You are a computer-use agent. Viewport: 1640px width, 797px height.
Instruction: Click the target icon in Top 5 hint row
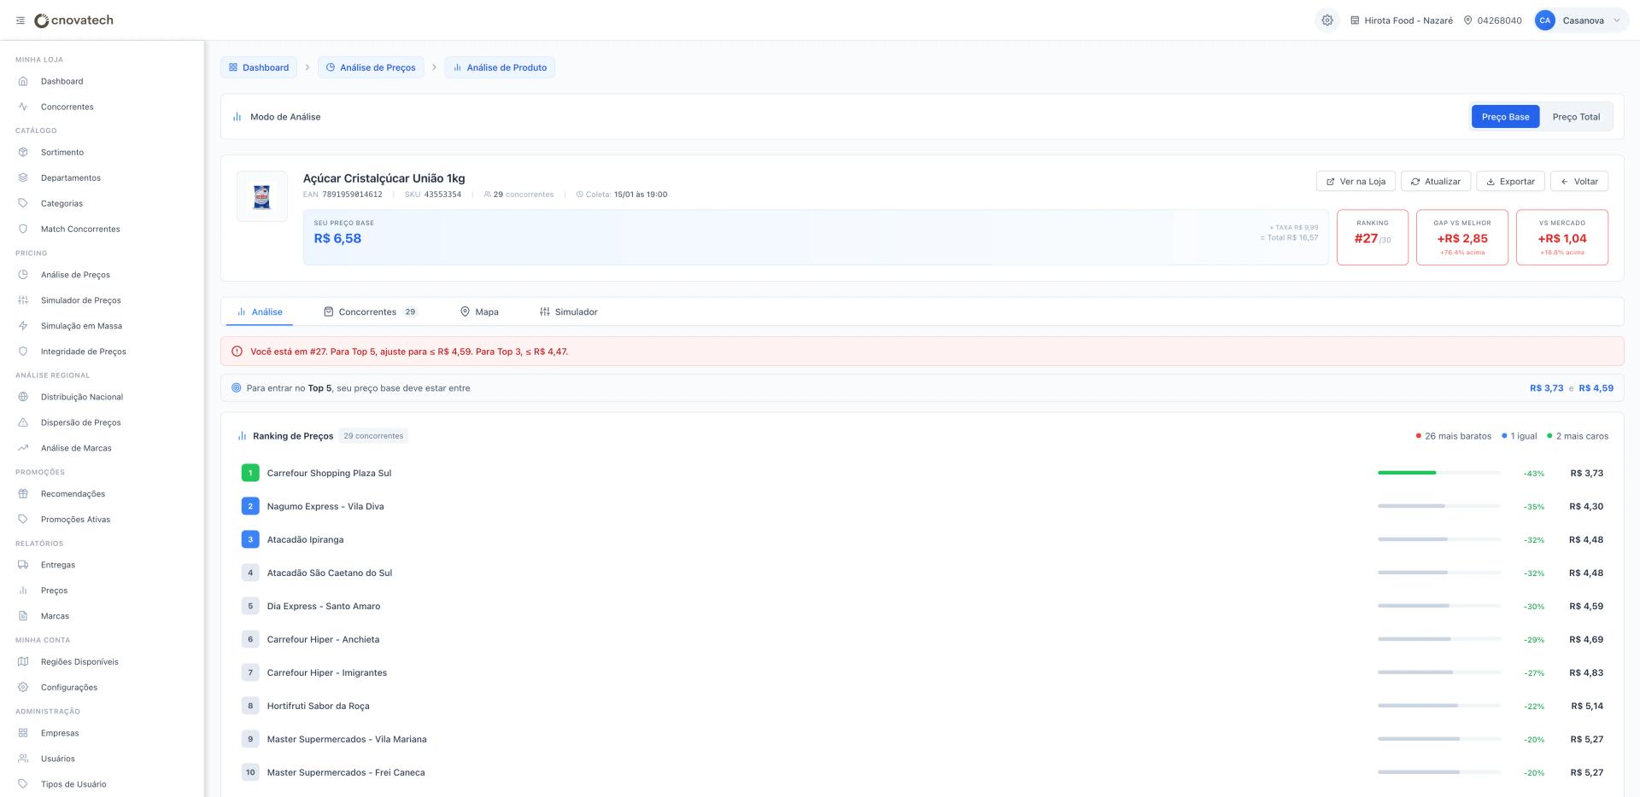pyautogui.click(x=237, y=388)
